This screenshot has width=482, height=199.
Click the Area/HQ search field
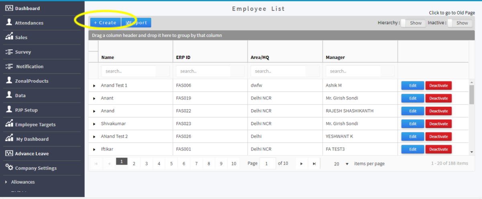click(278, 71)
